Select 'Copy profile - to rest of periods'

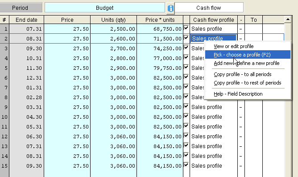[x=248, y=83]
